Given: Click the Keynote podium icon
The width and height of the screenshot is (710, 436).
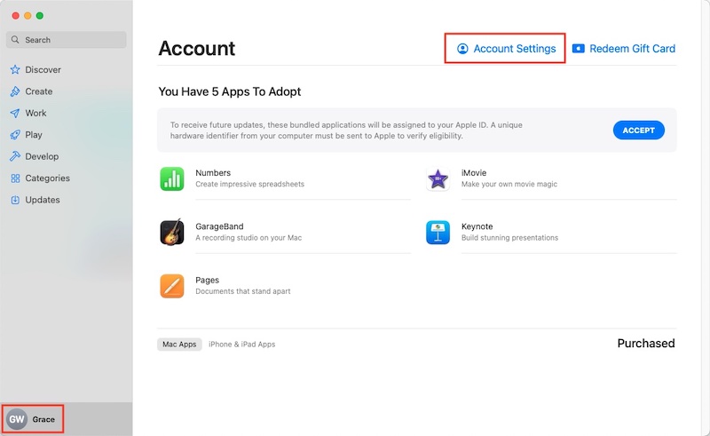Looking at the screenshot, I should point(438,232).
